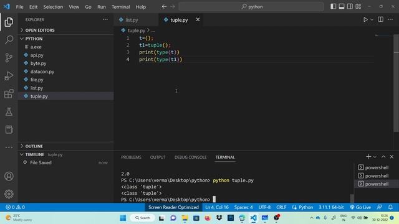
Task: Close the terminal panel
Action: [392, 157]
